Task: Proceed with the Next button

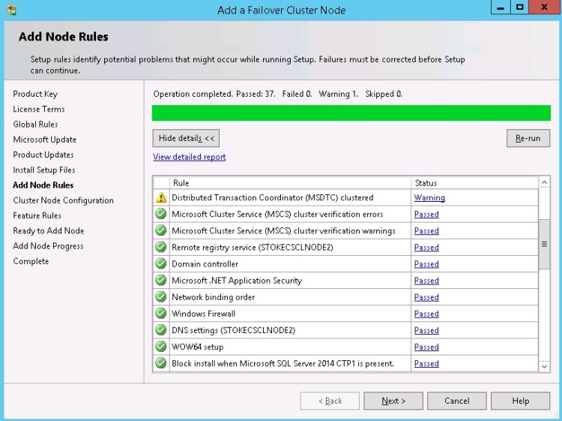Action: (393, 401)
